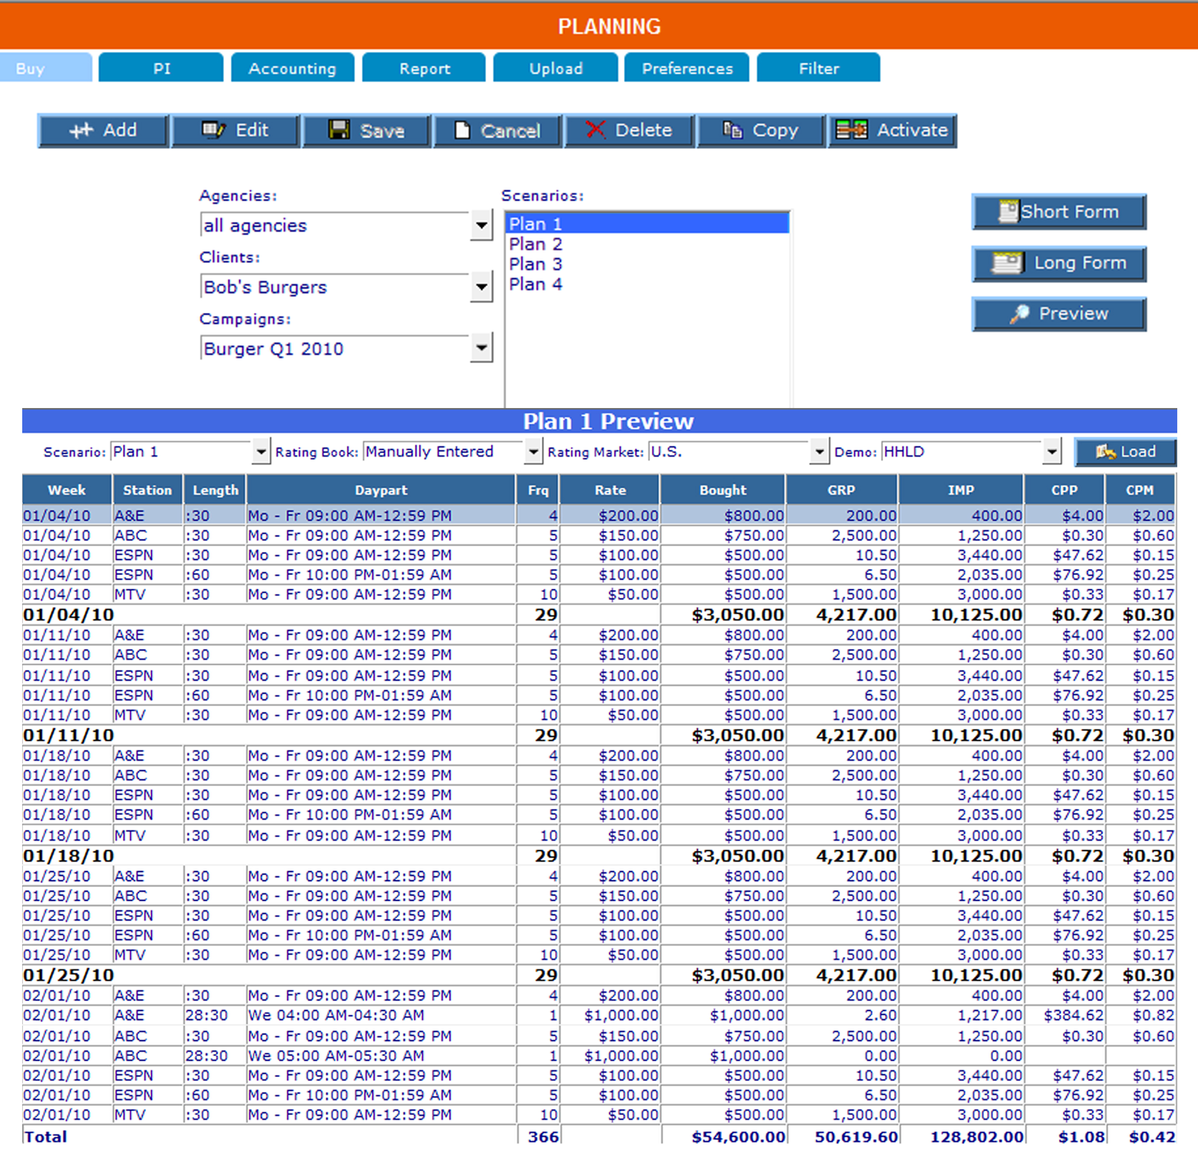
Task: Click the Station column header
Action: 147,490
